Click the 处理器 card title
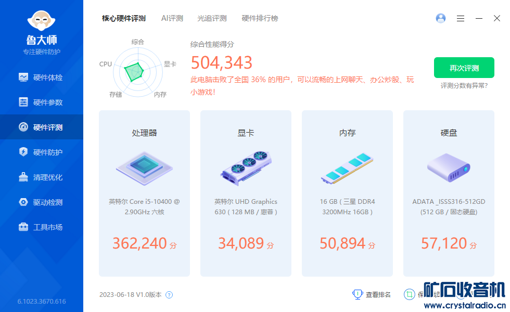The width and height of the screenshot is (510, 312). click(145, 133)
